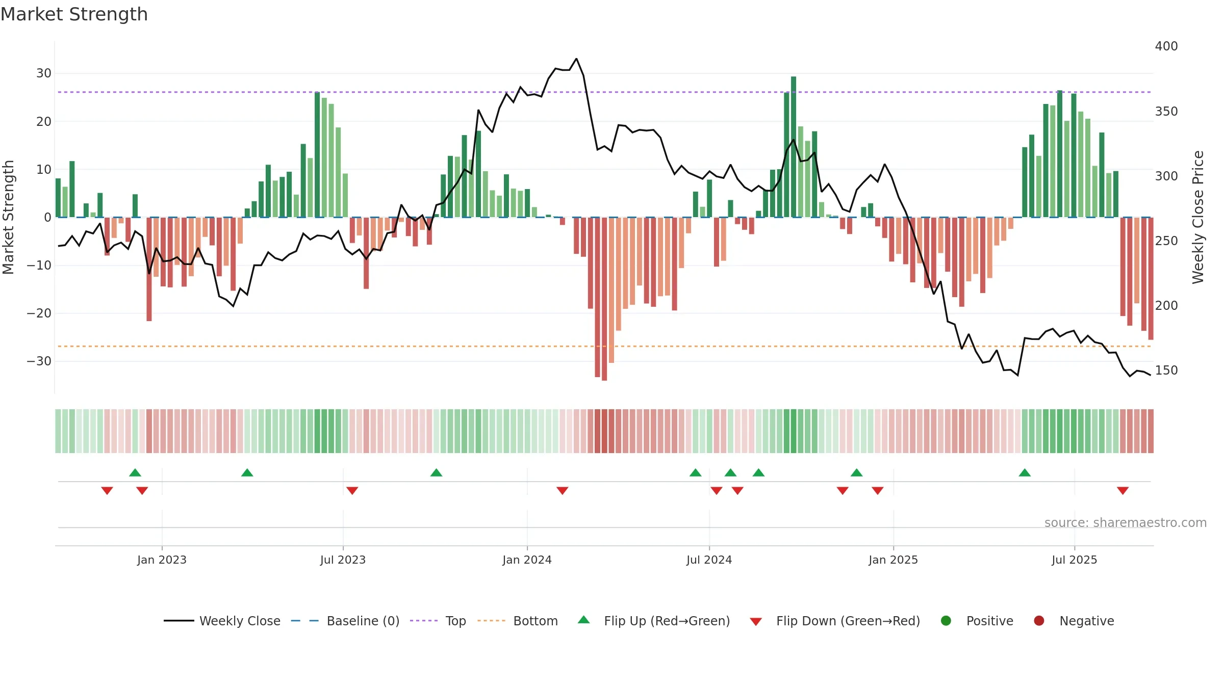Toggle the Positive legend entry
1224x688 pixels.
click(x=977, y=621)
